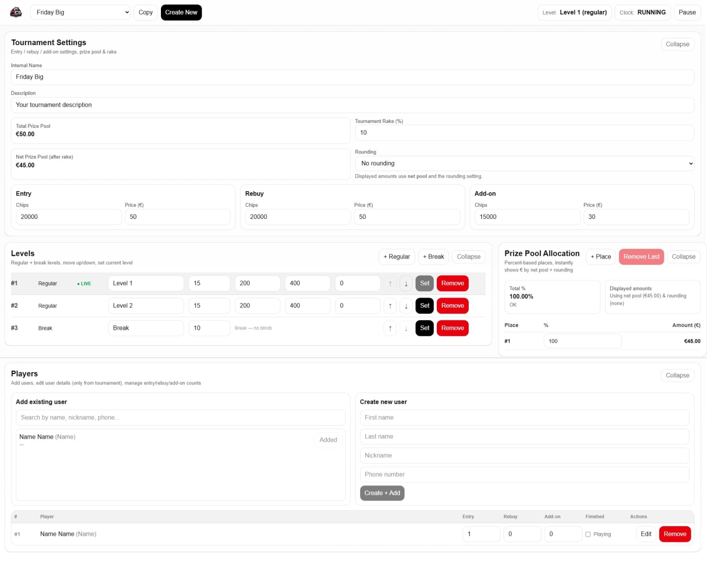Collapse the Players section
The image size is (707, 576).
pyautogui.click(x=677, y=375)
